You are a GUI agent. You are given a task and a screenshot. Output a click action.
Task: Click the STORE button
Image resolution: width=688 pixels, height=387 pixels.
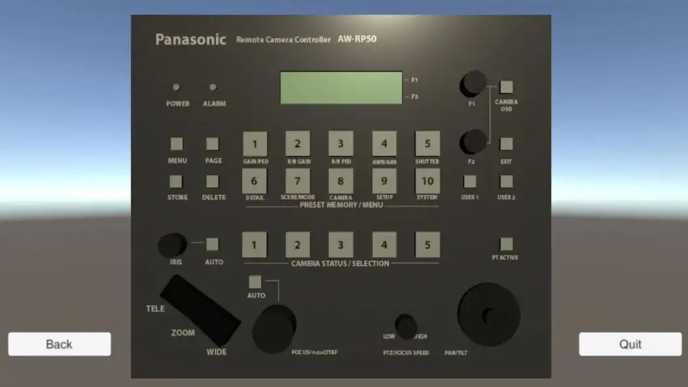click(176, 182)
